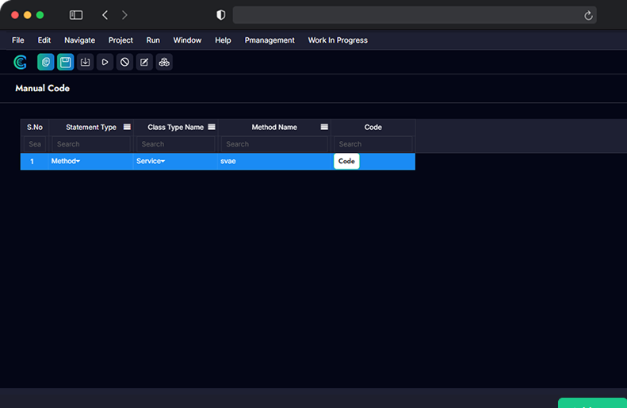Expand the Method statement type dropdown
The image size is (627, 408).
[66, 161]
